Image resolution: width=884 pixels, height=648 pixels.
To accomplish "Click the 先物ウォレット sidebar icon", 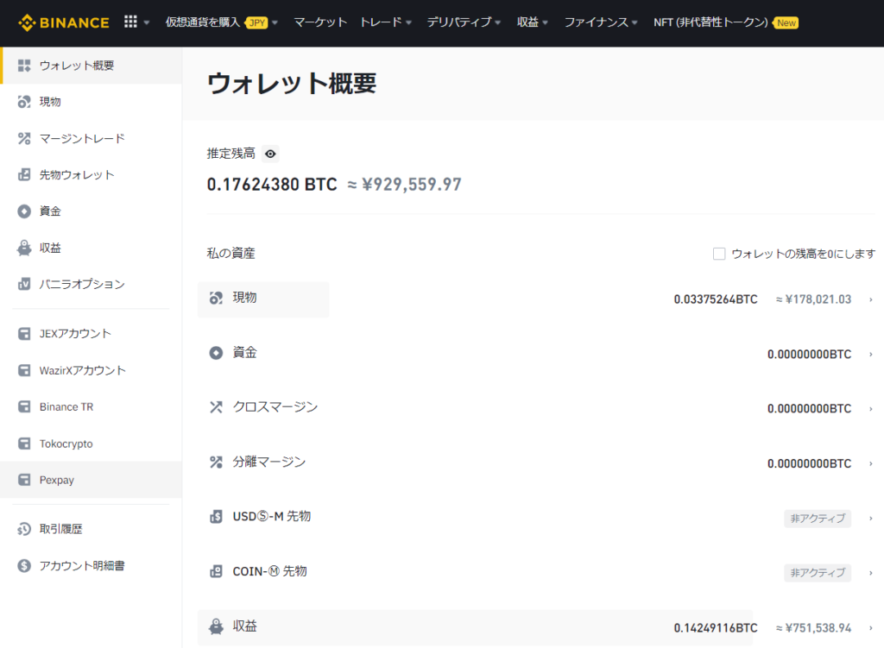I will pos(24,175).
